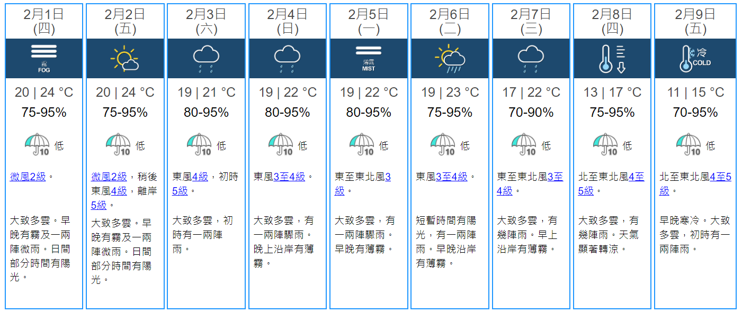
Task: Click the rain probability umbrella for Feb 7
Action: (x=524, y=145)
